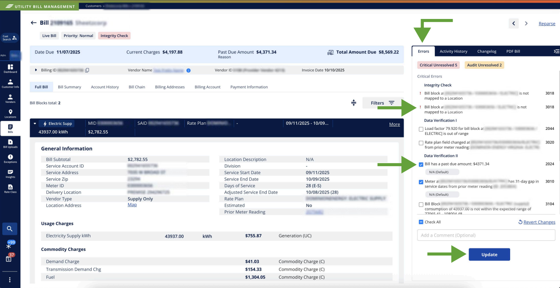Screen dimensions: 560x288
Task: Check the consumption 43937.00 out-of-range checkbox
Action: (x=421, y=205)
